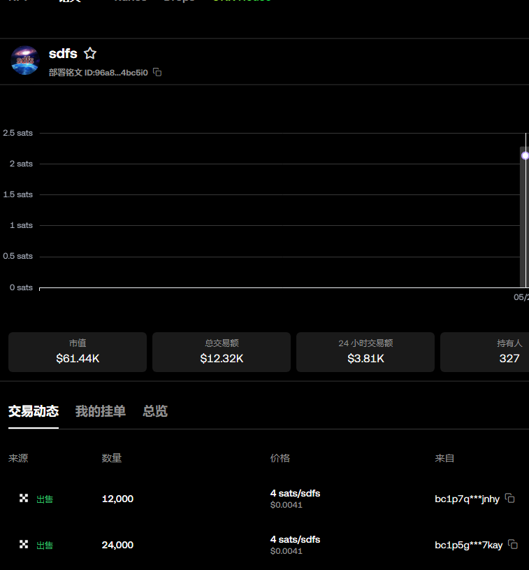Screen dimensions: 529x570
Task: Open the 总览 tab
Action: (x=155, y=411)
